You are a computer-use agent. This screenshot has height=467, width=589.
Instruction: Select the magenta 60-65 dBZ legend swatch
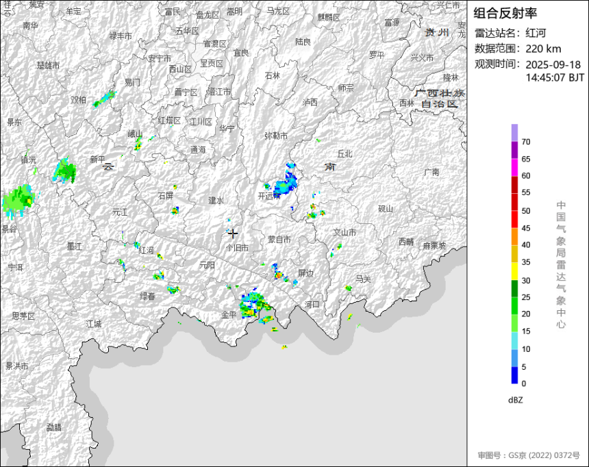pos(514,167)
